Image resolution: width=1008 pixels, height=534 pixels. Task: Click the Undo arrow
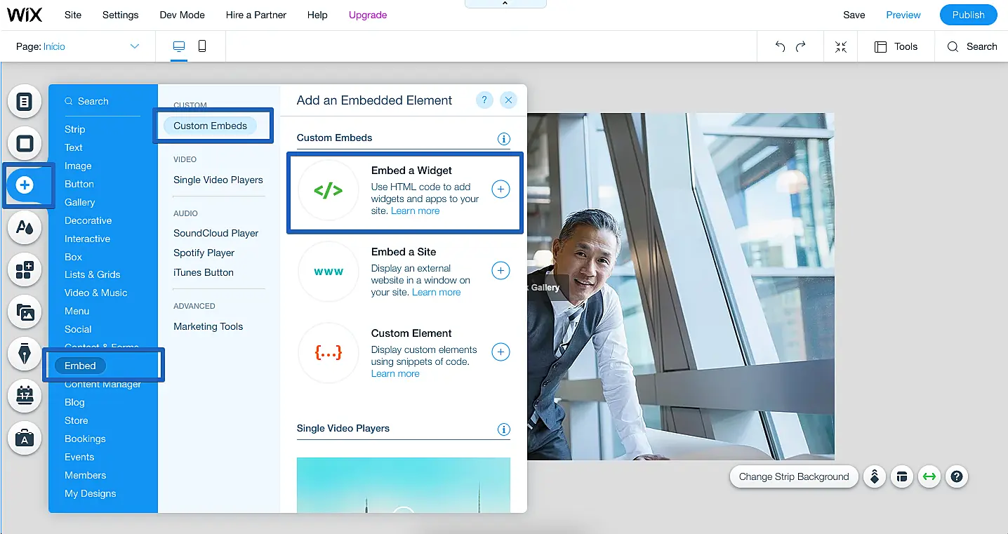point(780,46)
